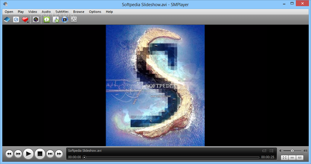Click the rewind button

(9, 154)
